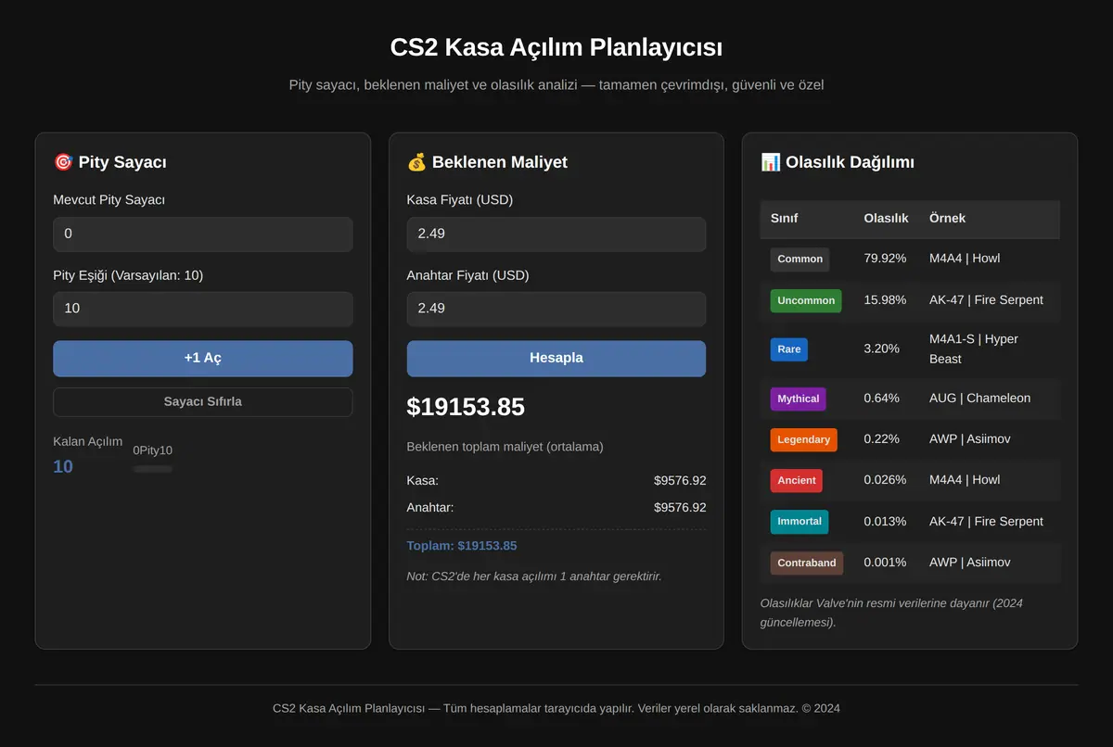Click the 0.026% probability cell
This screenshot has width=1113, height=747.
[x=886, y=480]
